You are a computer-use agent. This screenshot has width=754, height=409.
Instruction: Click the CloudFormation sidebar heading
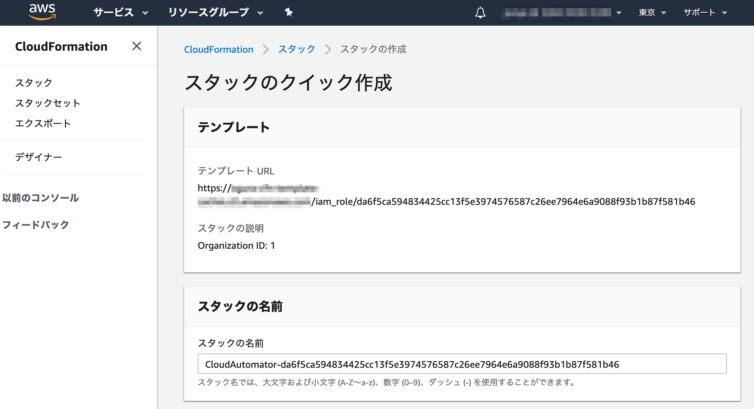61,46
